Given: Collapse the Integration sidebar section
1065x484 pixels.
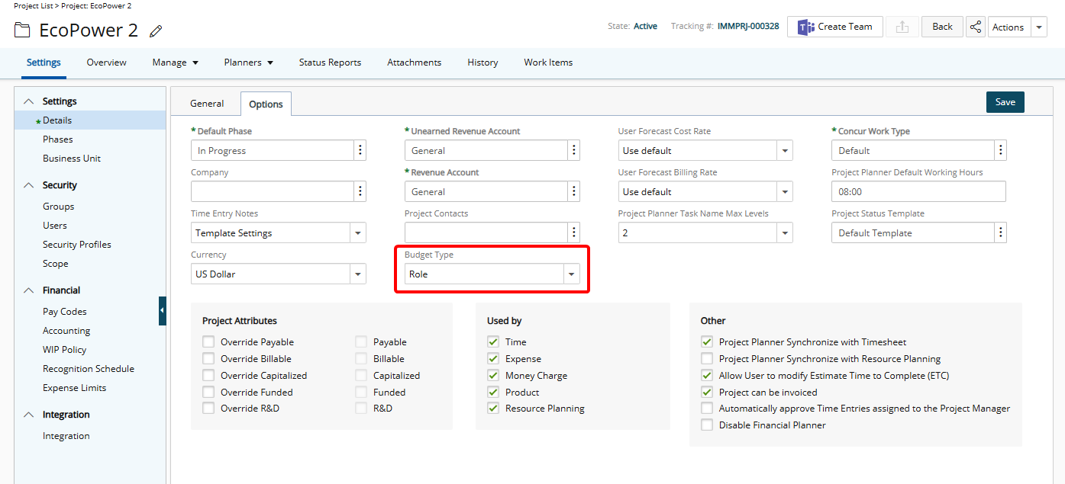Looking at the screenshot, I should (29, 415).
